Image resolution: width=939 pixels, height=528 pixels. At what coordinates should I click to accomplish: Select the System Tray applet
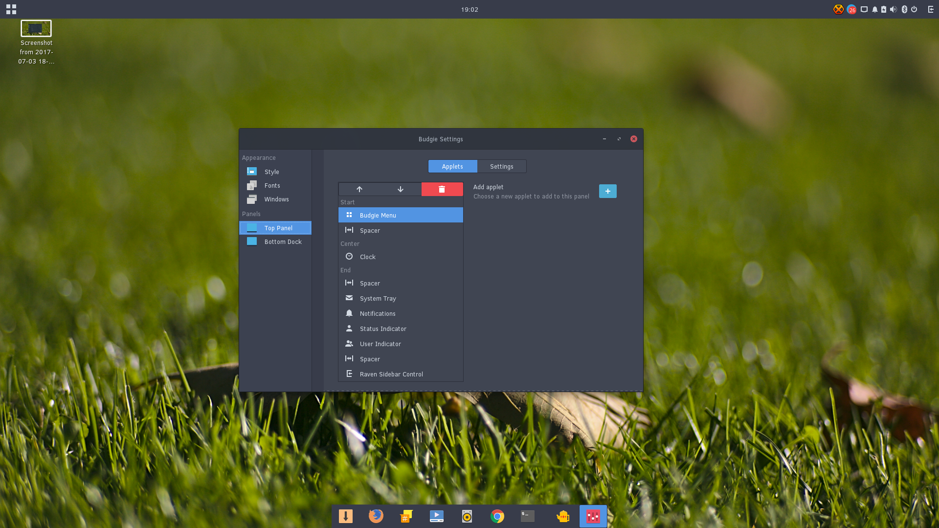click(x=401, y=298)
